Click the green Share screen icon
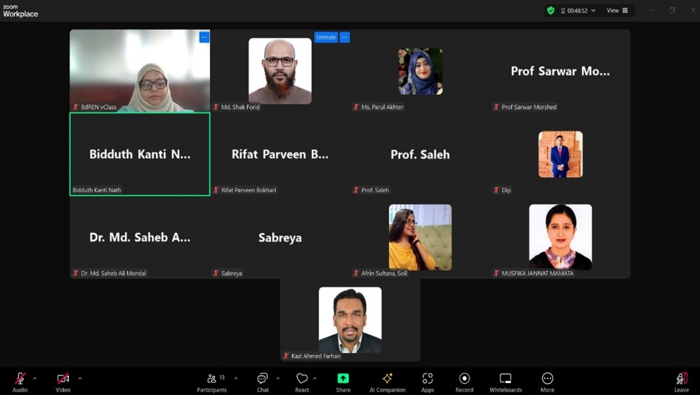The image size is (700, 395). (343, 379)
